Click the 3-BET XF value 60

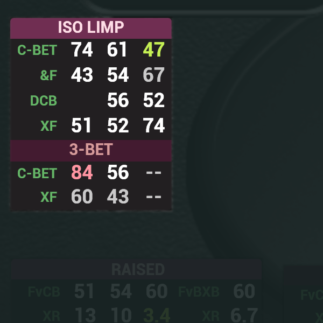[82, 196]
